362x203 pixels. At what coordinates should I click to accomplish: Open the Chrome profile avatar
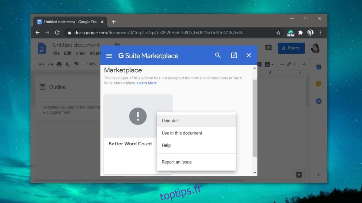tap(310, 32)
